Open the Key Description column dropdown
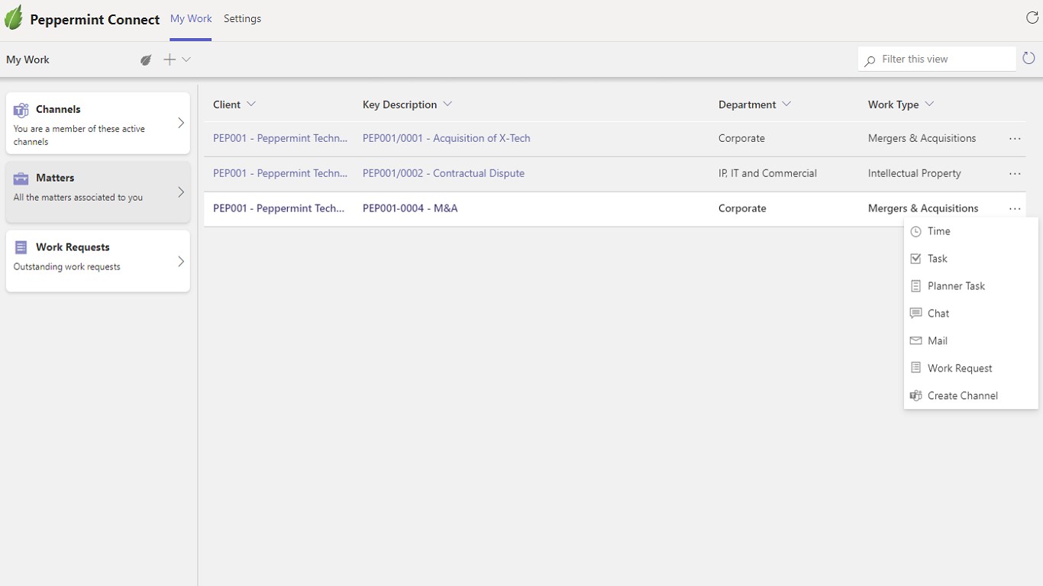 447,104
